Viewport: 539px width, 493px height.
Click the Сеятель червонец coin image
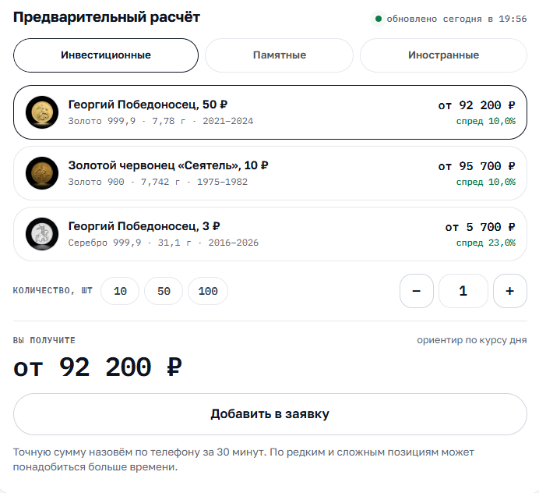42,173
